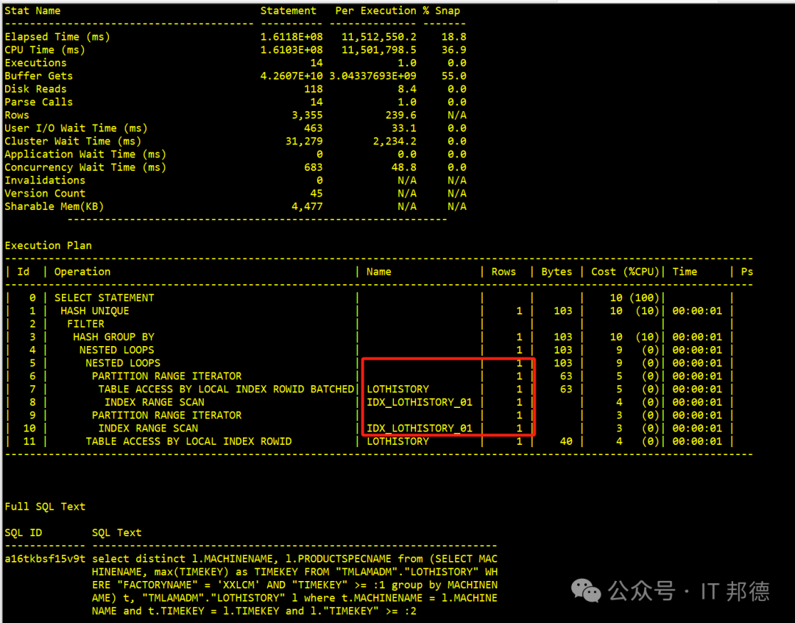Select the "Bytes" plan column header
Screen dimensions: 795x623
(556, 272)
